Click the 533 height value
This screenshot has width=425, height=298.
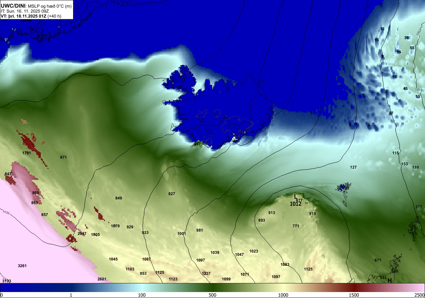point(394,271)
